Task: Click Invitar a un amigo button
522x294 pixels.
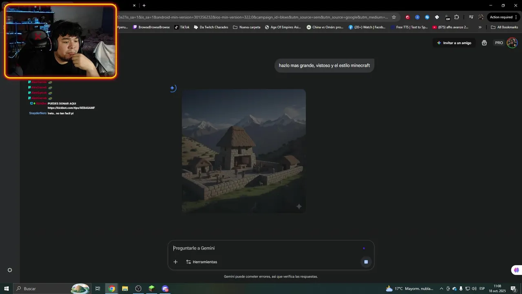Action: 454,43
